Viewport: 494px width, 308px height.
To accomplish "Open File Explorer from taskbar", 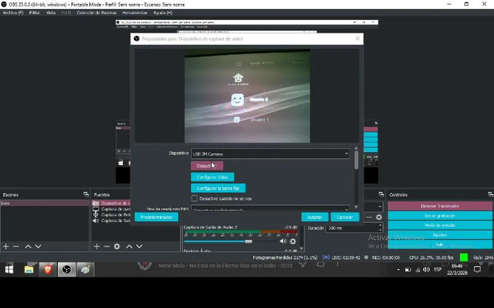I will pos(29,269).
